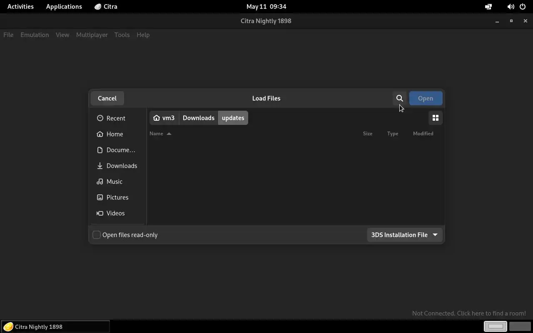Open the File menu

(8, 35)
